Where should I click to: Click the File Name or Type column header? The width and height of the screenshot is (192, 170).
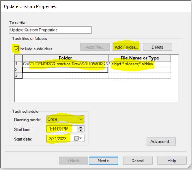[x=139, y=58]
